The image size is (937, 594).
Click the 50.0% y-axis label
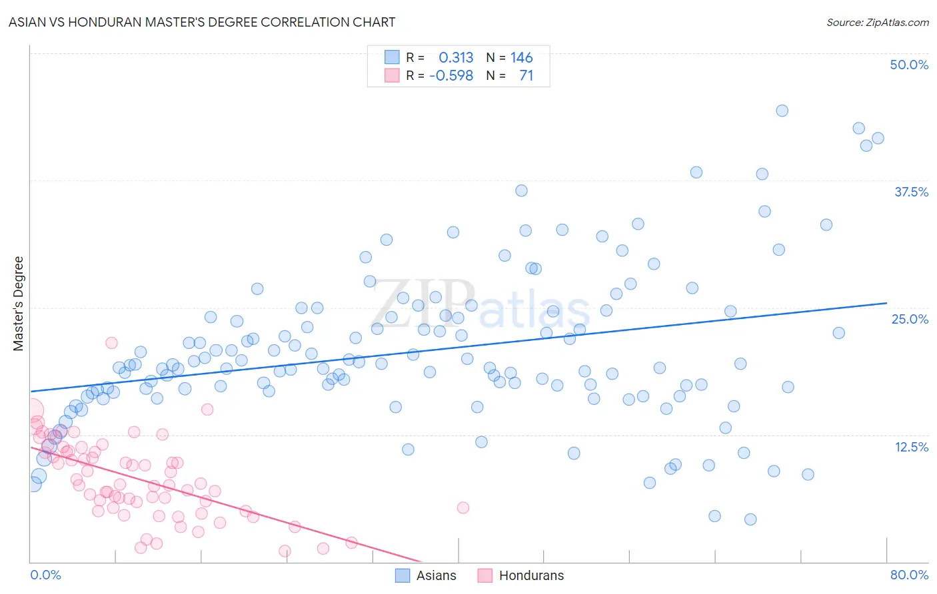(909, 65)
